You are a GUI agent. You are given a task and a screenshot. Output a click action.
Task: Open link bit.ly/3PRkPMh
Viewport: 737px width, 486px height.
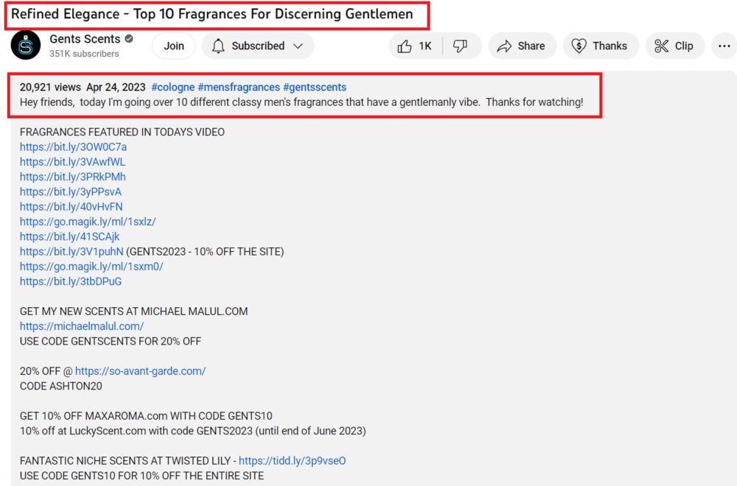point(73,177)
